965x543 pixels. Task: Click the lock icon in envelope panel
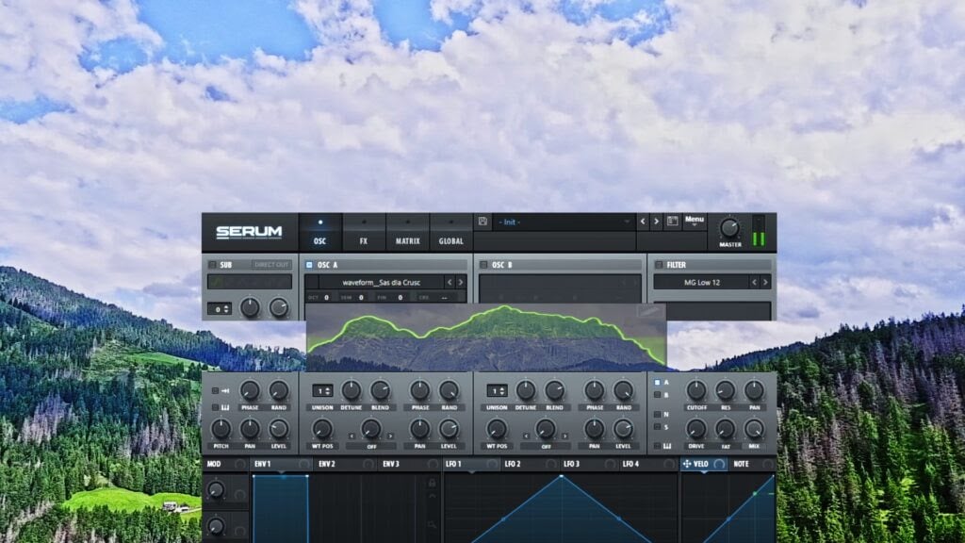tap(432, 483)
